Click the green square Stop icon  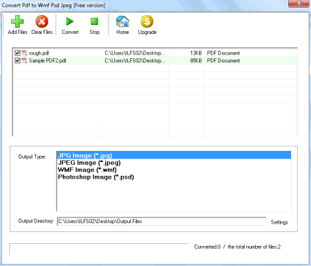[95, 21]
